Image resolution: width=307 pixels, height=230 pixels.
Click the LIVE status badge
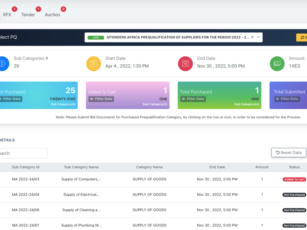point(96,37)
